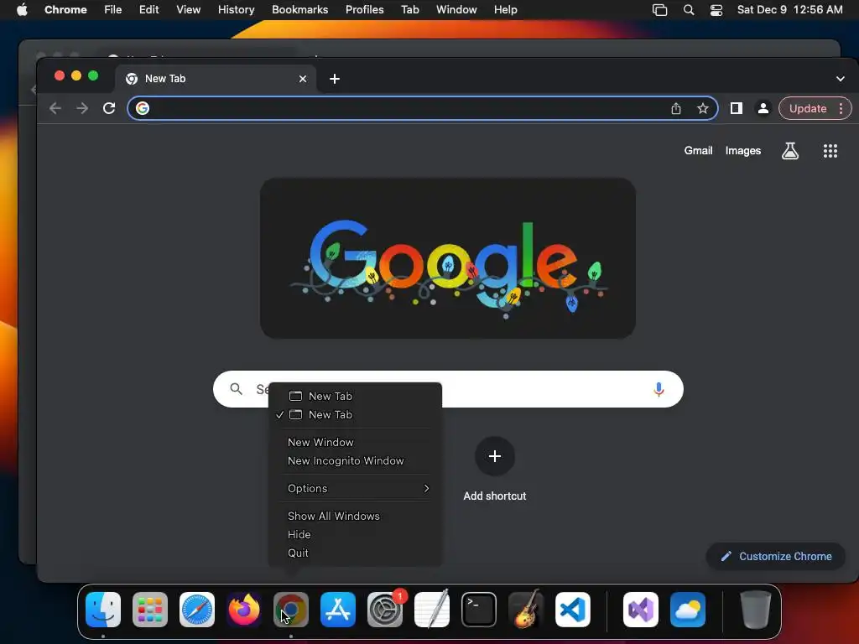Click the Update button
Viewport: 859px width, 644px height.
808,108
